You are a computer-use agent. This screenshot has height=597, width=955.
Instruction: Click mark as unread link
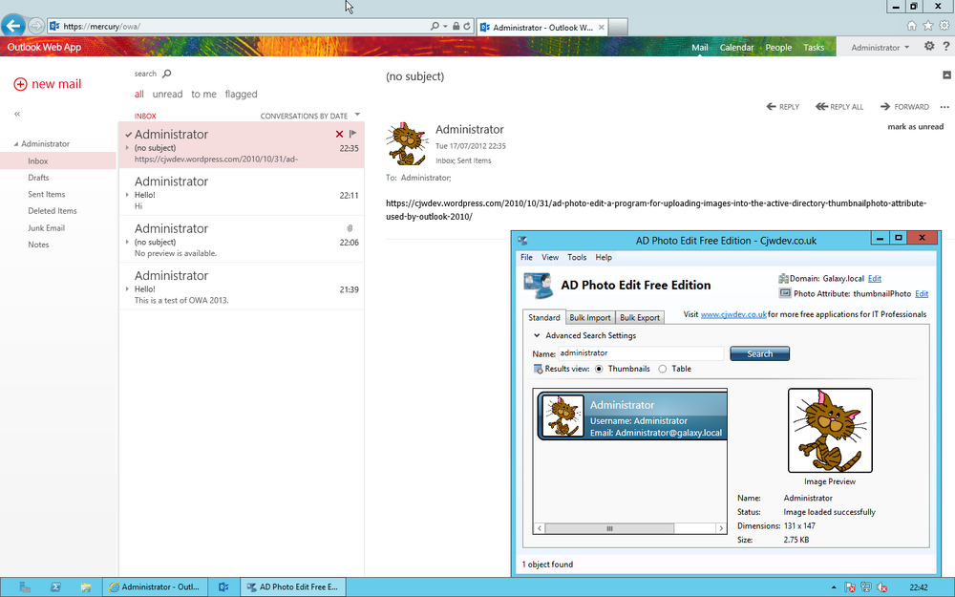point(916,127)
